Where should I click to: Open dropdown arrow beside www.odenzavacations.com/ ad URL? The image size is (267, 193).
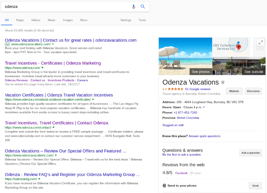[x=53, y=44]
